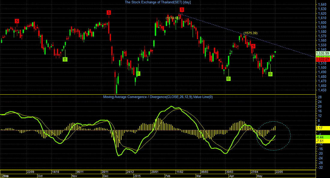Select the 28/11 date label

tap(105, 172)
